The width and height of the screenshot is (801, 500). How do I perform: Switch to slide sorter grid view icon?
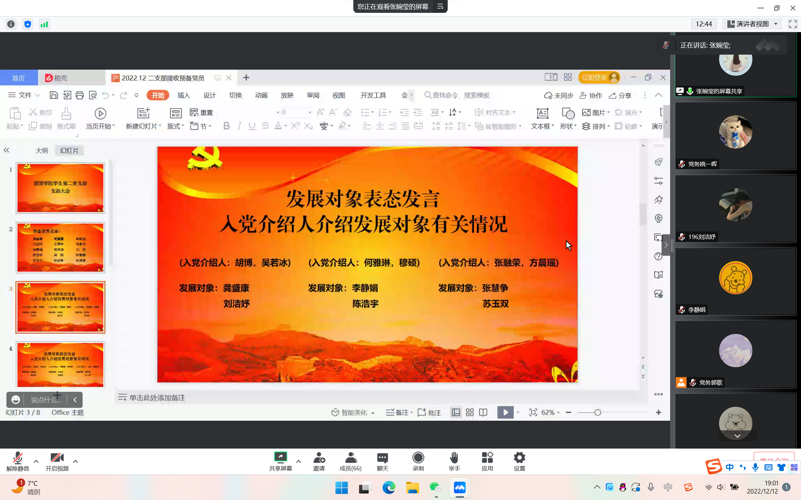pyautogui.click(x=470, y=412)
